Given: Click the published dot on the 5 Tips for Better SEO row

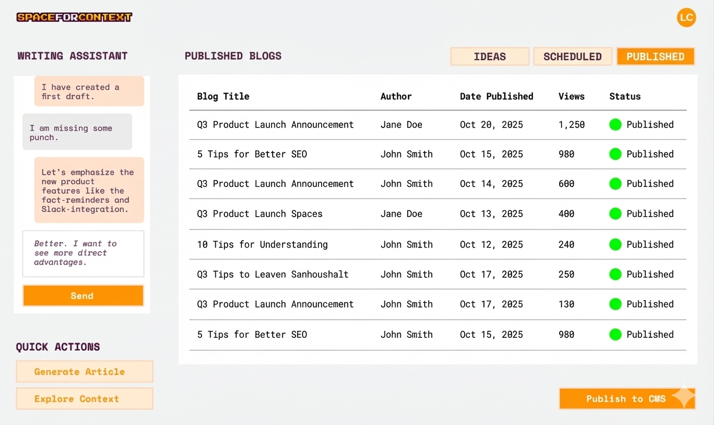Looking at the screenshot, I should [x=615, y=154].
